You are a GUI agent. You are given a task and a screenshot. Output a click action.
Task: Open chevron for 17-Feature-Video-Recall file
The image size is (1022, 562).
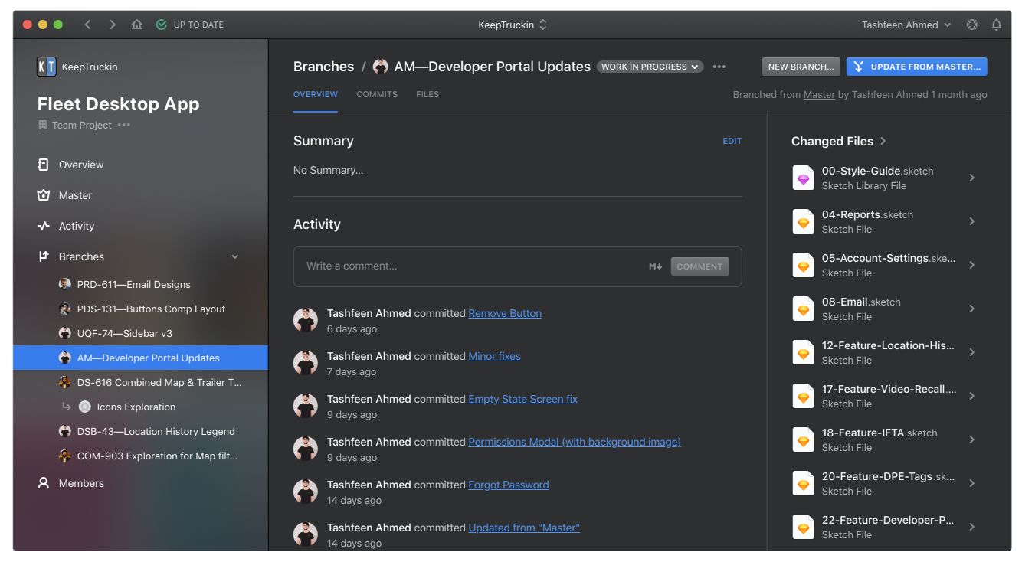[x=971, y=396]
